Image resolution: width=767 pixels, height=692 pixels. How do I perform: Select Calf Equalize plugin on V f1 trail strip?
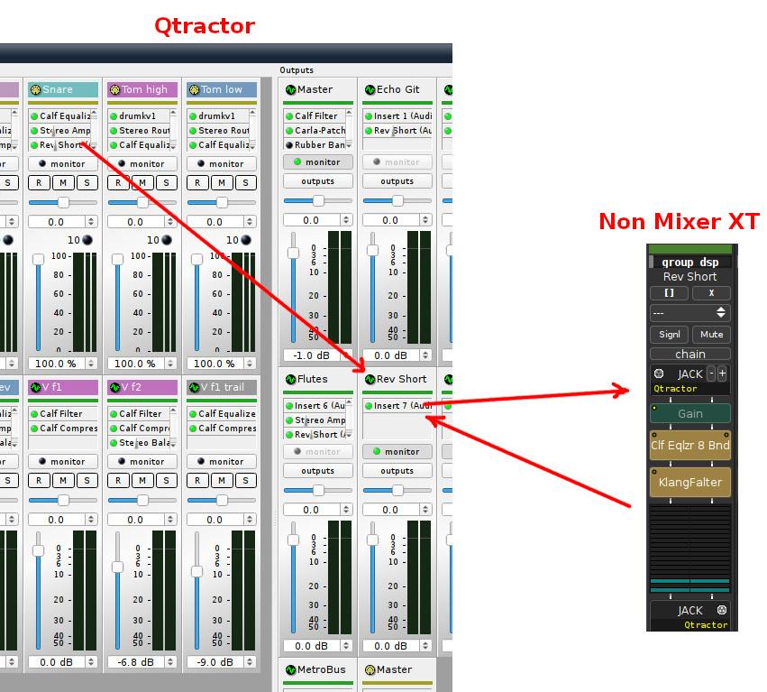(222, 414)
